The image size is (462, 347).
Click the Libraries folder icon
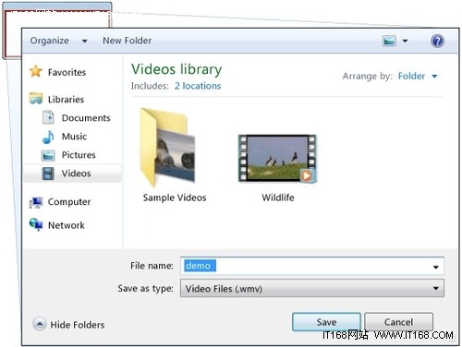(x=36, y=99)
